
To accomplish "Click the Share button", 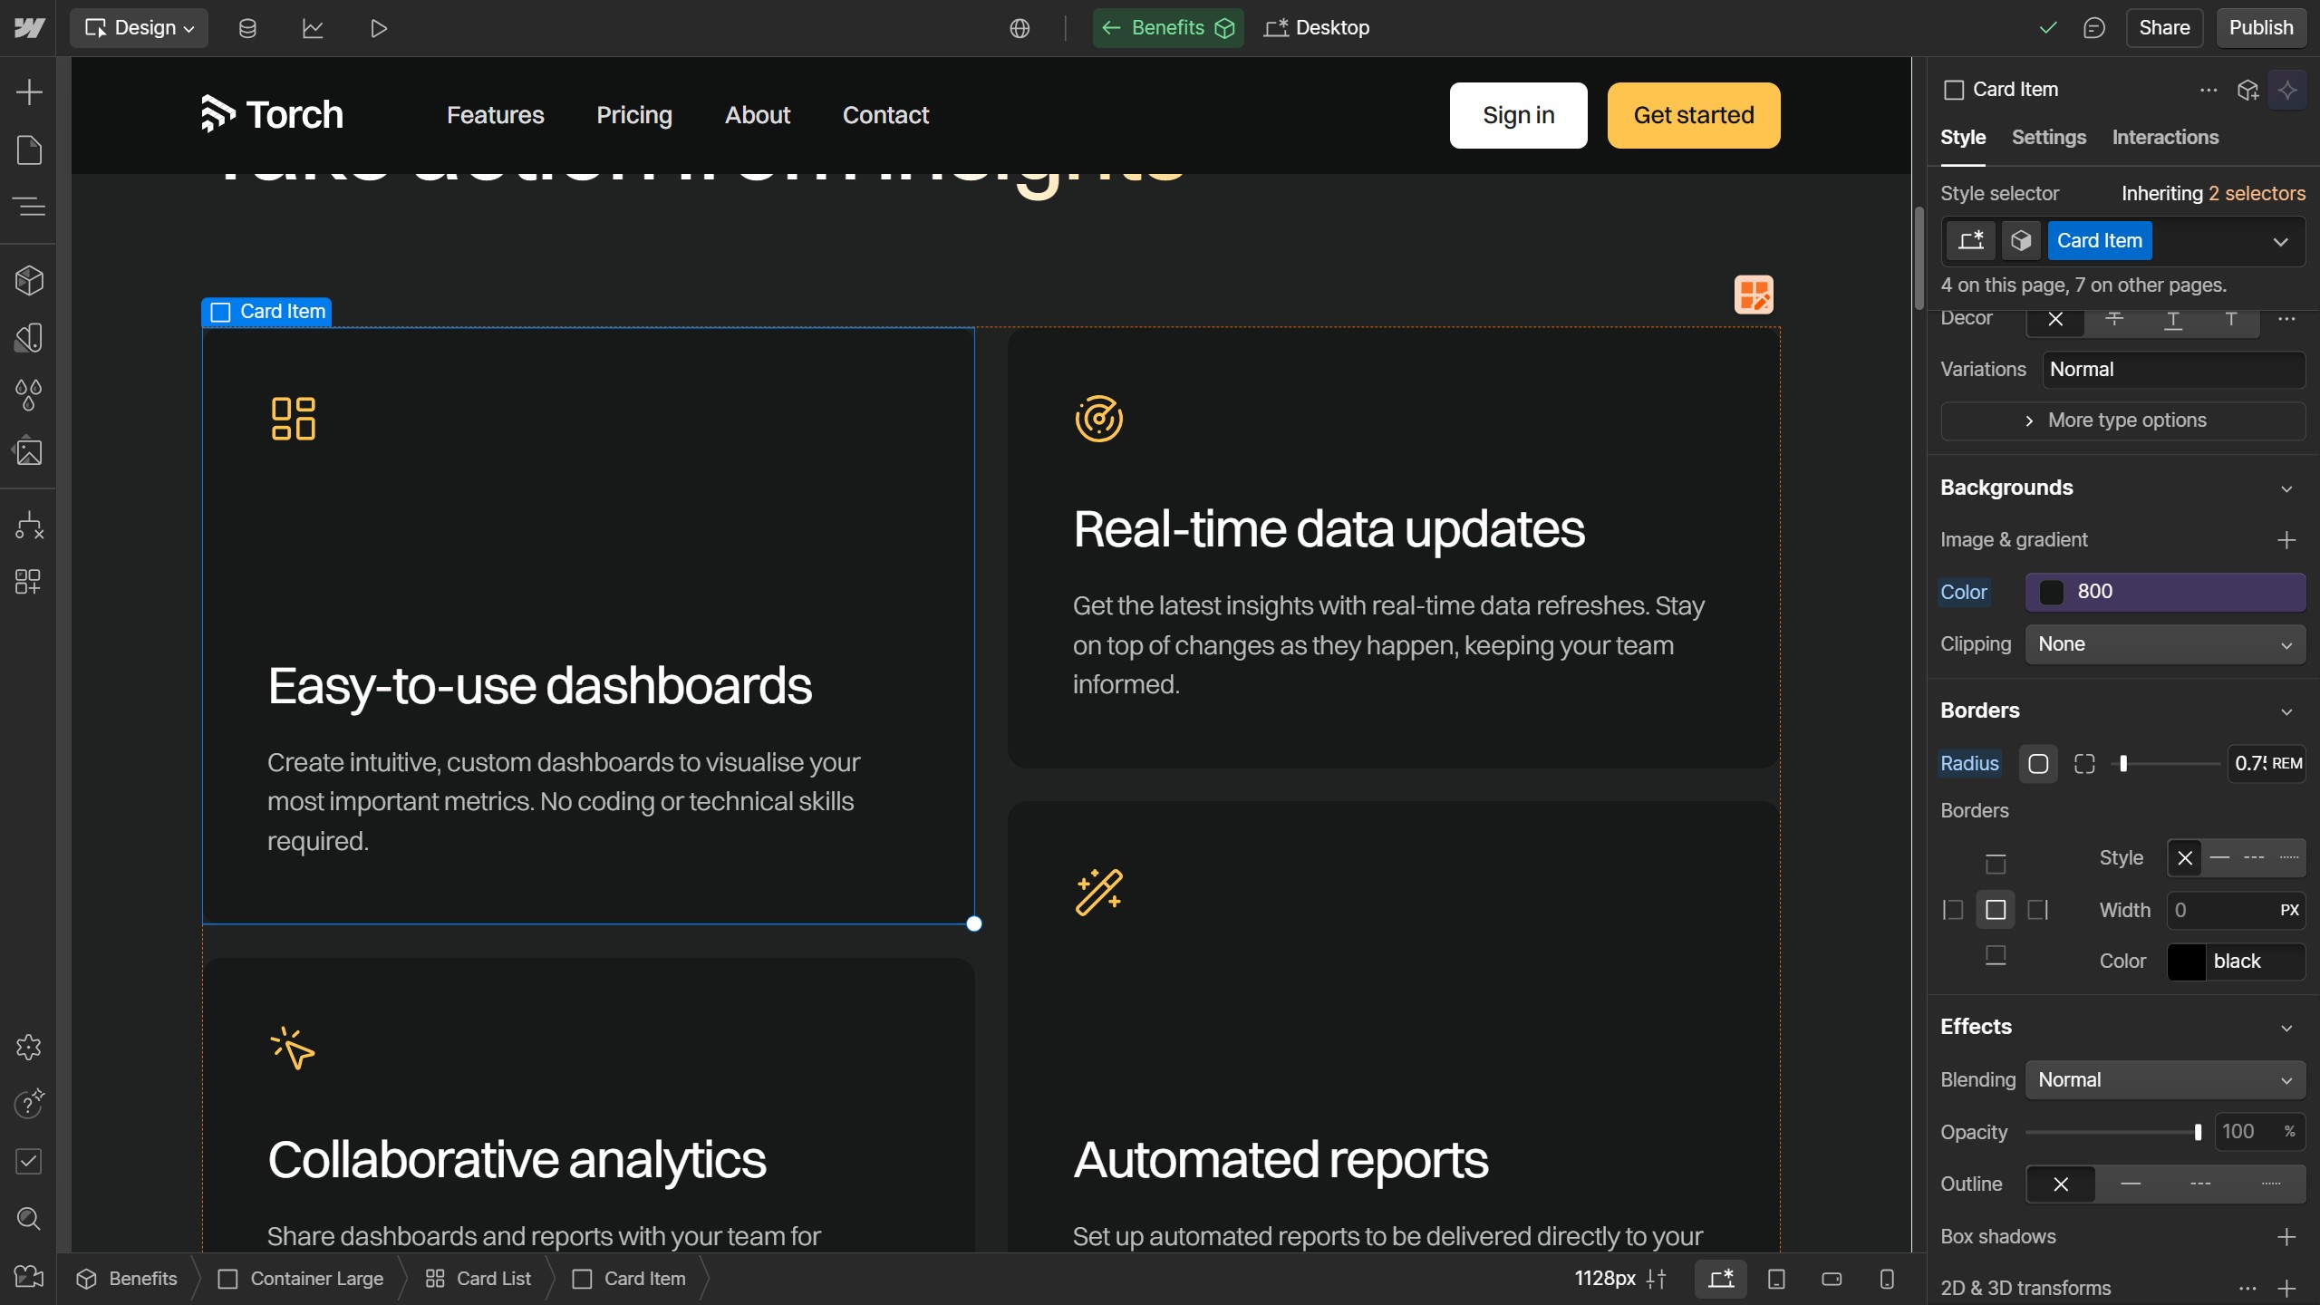I will (2164, 28).
